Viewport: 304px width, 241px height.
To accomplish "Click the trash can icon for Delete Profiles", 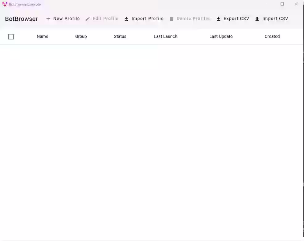I will pos(171,19).
